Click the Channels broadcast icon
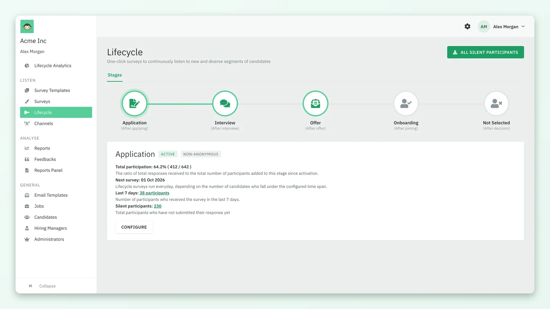Image resolution: width=550 pixels, height=309 pixels. 27,123
